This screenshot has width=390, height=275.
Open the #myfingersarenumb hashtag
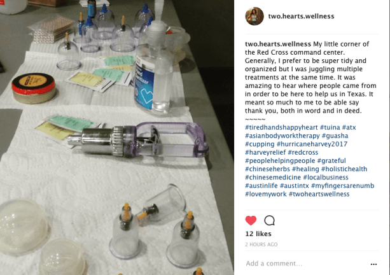[x=342, y=186]
